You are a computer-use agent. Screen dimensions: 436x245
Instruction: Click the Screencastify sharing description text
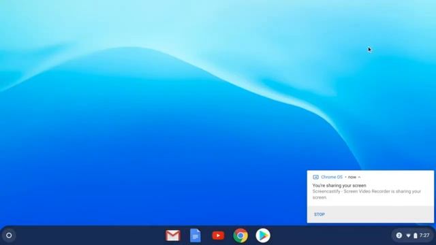[x=367, y=195]
